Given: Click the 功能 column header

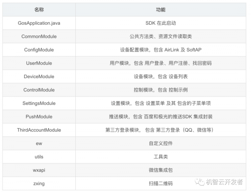Looking at the screenshot, I should pyautogui.click(x=160, y=9).
